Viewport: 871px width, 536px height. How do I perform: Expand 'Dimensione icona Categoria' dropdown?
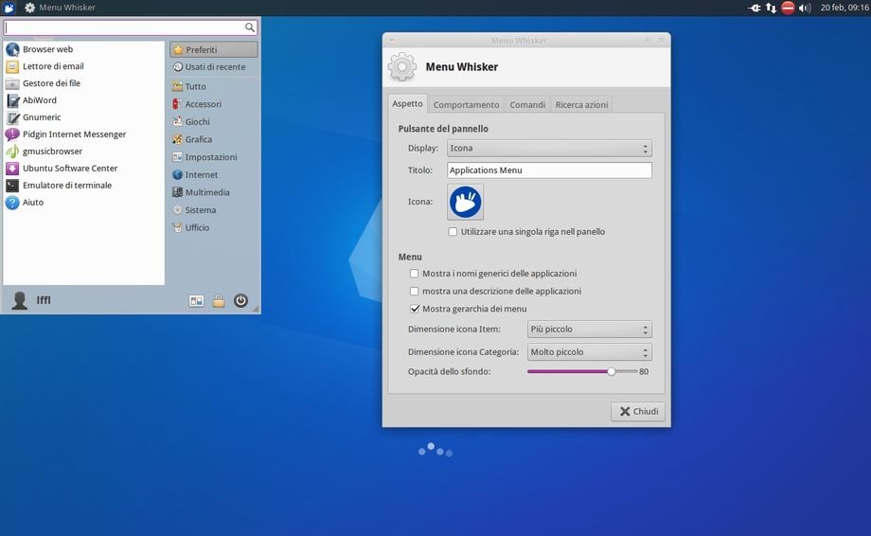[x=589, y=352]
